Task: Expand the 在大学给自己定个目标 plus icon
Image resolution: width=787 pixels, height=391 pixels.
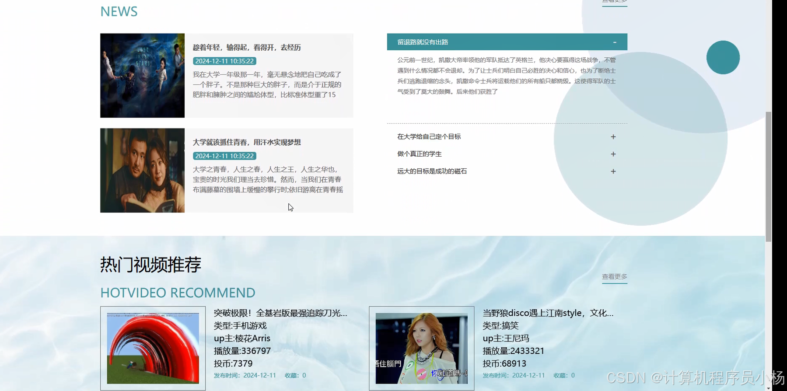Action: [x=613, y=137]
